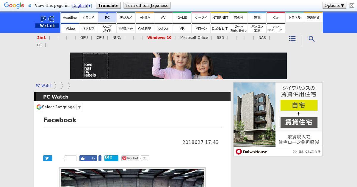357x187 pixels.
Task: Click the Daiwa House apartment advertisement
Action: point(278,119)
